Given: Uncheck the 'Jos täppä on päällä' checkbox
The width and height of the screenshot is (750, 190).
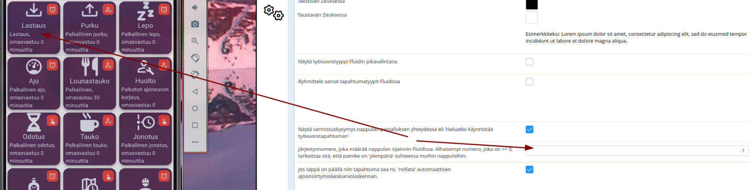Looking at the screenshot, I should pyautogui.click(x=530, y=170).
